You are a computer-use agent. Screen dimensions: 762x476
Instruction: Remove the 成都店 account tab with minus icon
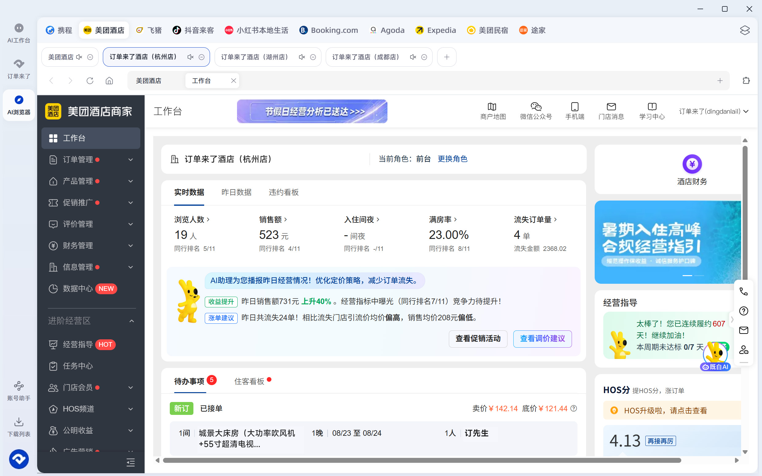[424, 57]
